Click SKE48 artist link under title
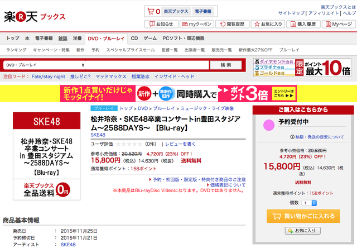Viewport: 357px width, 248px height. [x=98, y=135]
